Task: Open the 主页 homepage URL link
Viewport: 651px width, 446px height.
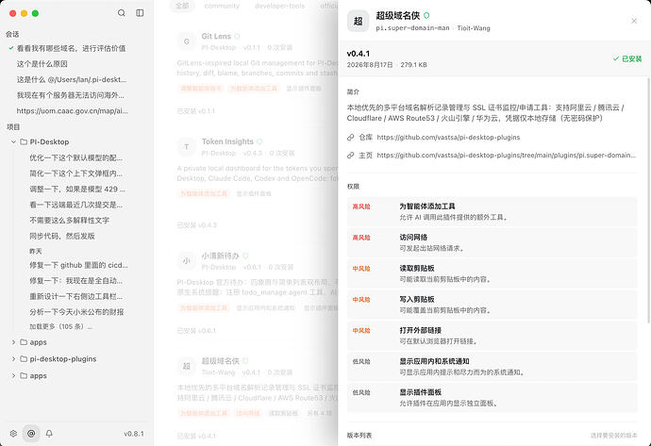Action: 506,156
